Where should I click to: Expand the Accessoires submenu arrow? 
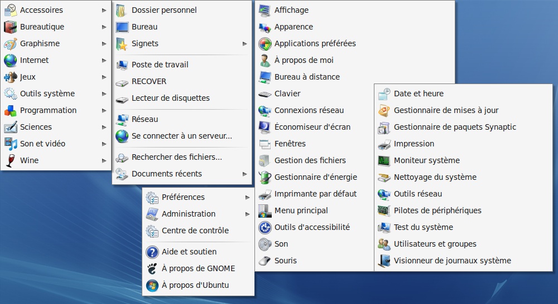[x=104, y=10]
